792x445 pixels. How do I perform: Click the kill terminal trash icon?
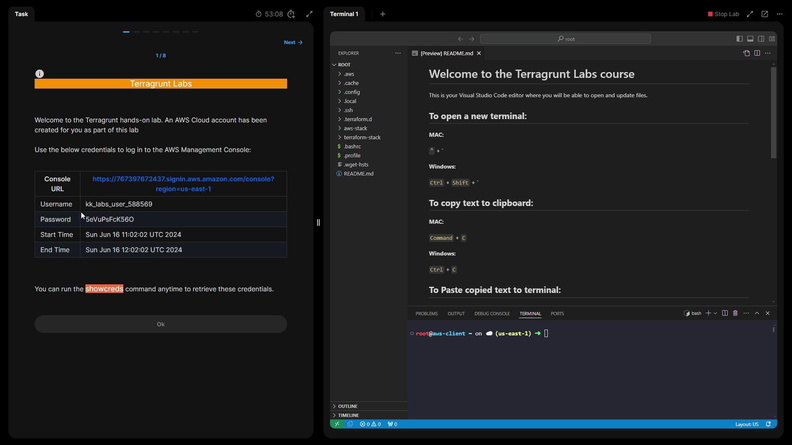(735, 313)
